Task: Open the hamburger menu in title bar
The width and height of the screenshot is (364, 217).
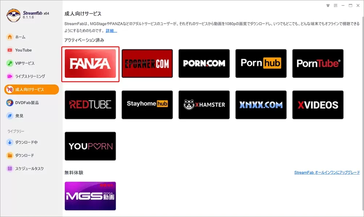Action: pos(336,5)
